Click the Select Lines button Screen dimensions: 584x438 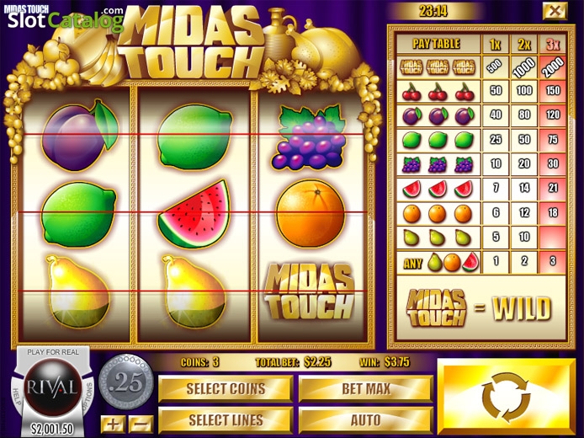click(x=226, y=420)
